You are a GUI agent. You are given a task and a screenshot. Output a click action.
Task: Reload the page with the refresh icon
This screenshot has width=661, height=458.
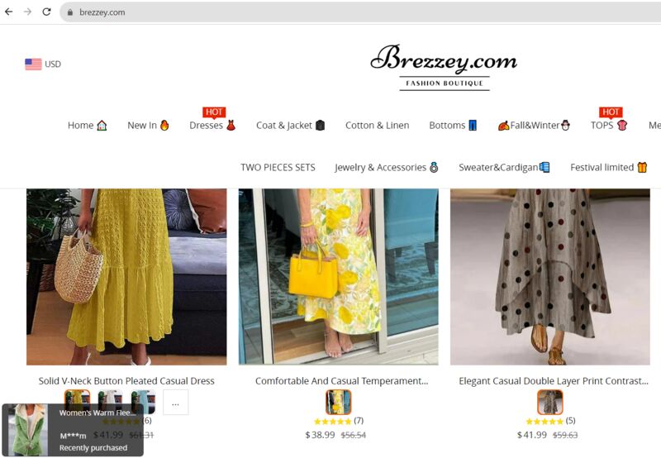click(x=46, y=12)
